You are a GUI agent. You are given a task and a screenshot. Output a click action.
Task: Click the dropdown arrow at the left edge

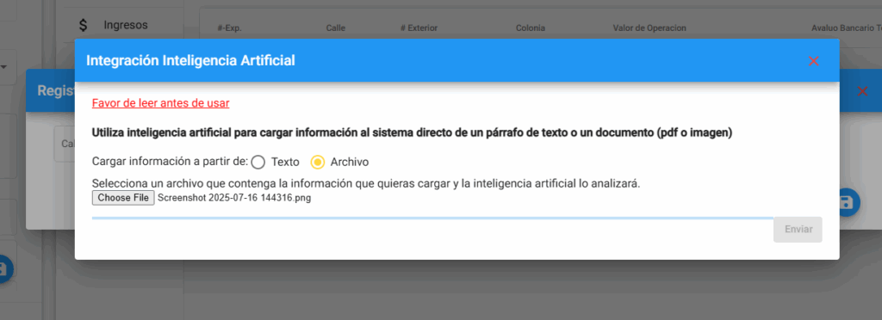click(x=3, y=67)
